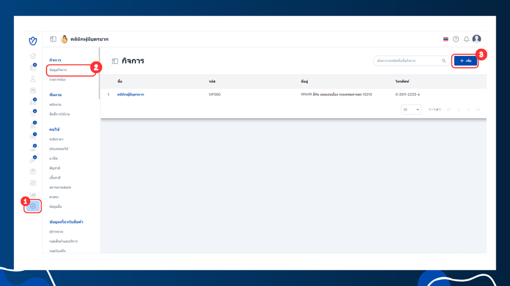Select สถานภาพสมรส in the settings menu
The width and height of the screenshot is (510, 286).
(60, 188)
